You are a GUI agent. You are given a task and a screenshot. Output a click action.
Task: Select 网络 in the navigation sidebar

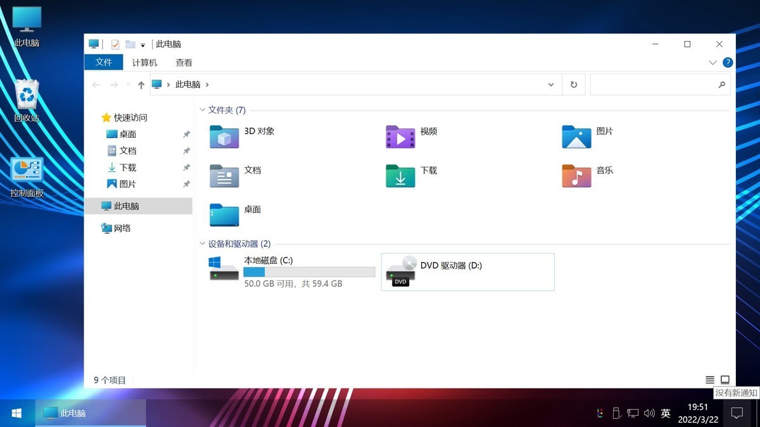(122, 228)
